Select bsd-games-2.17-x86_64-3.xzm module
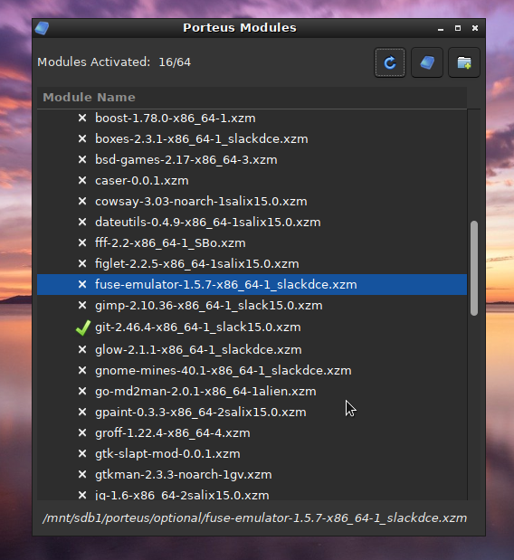Image resolution: width=514 pixels, height=560 pixels. [x=186, y=159]
